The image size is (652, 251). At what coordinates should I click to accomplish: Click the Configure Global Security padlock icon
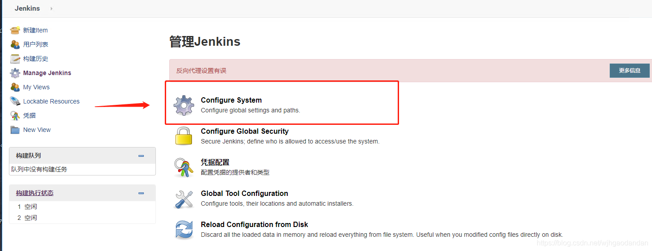[x=183, y=136]
